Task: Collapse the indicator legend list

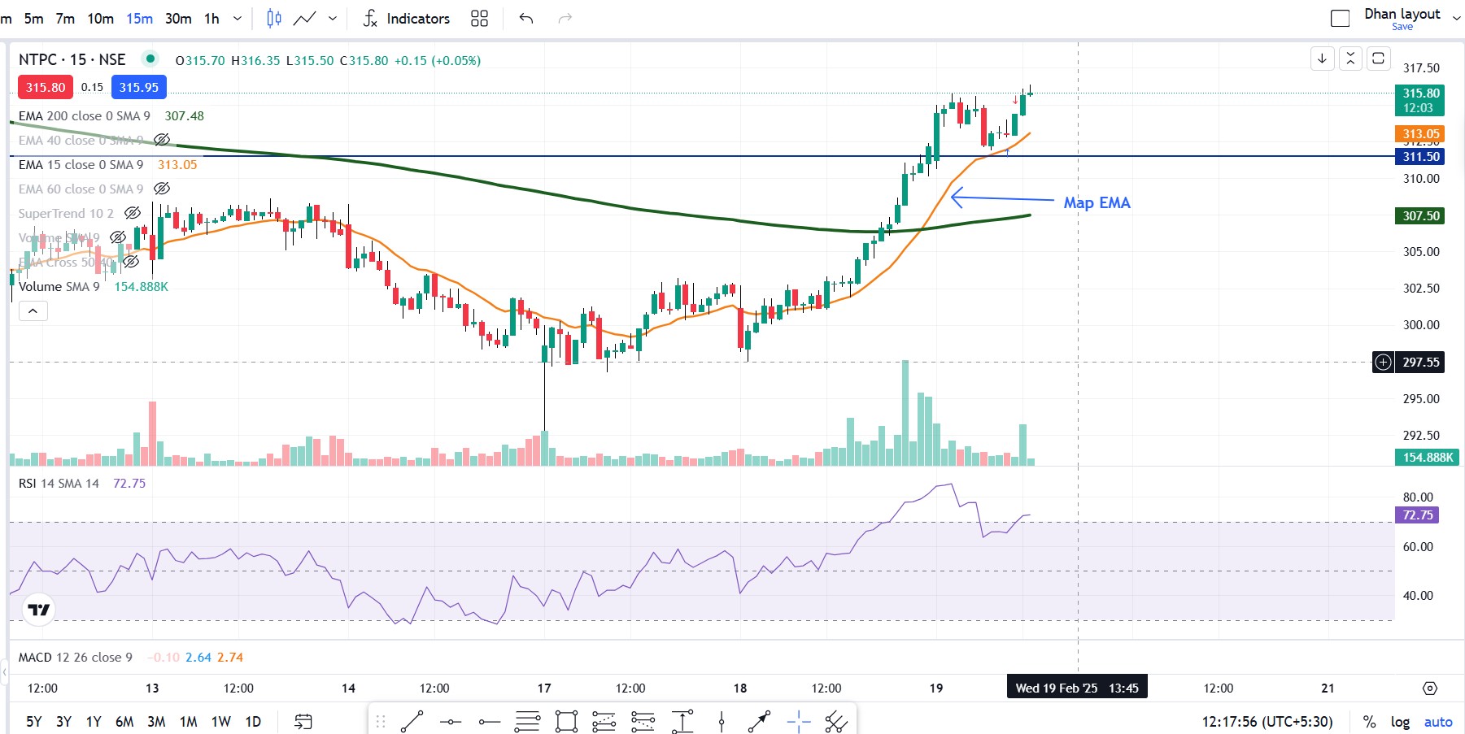Action: click(x=33, y=311)
